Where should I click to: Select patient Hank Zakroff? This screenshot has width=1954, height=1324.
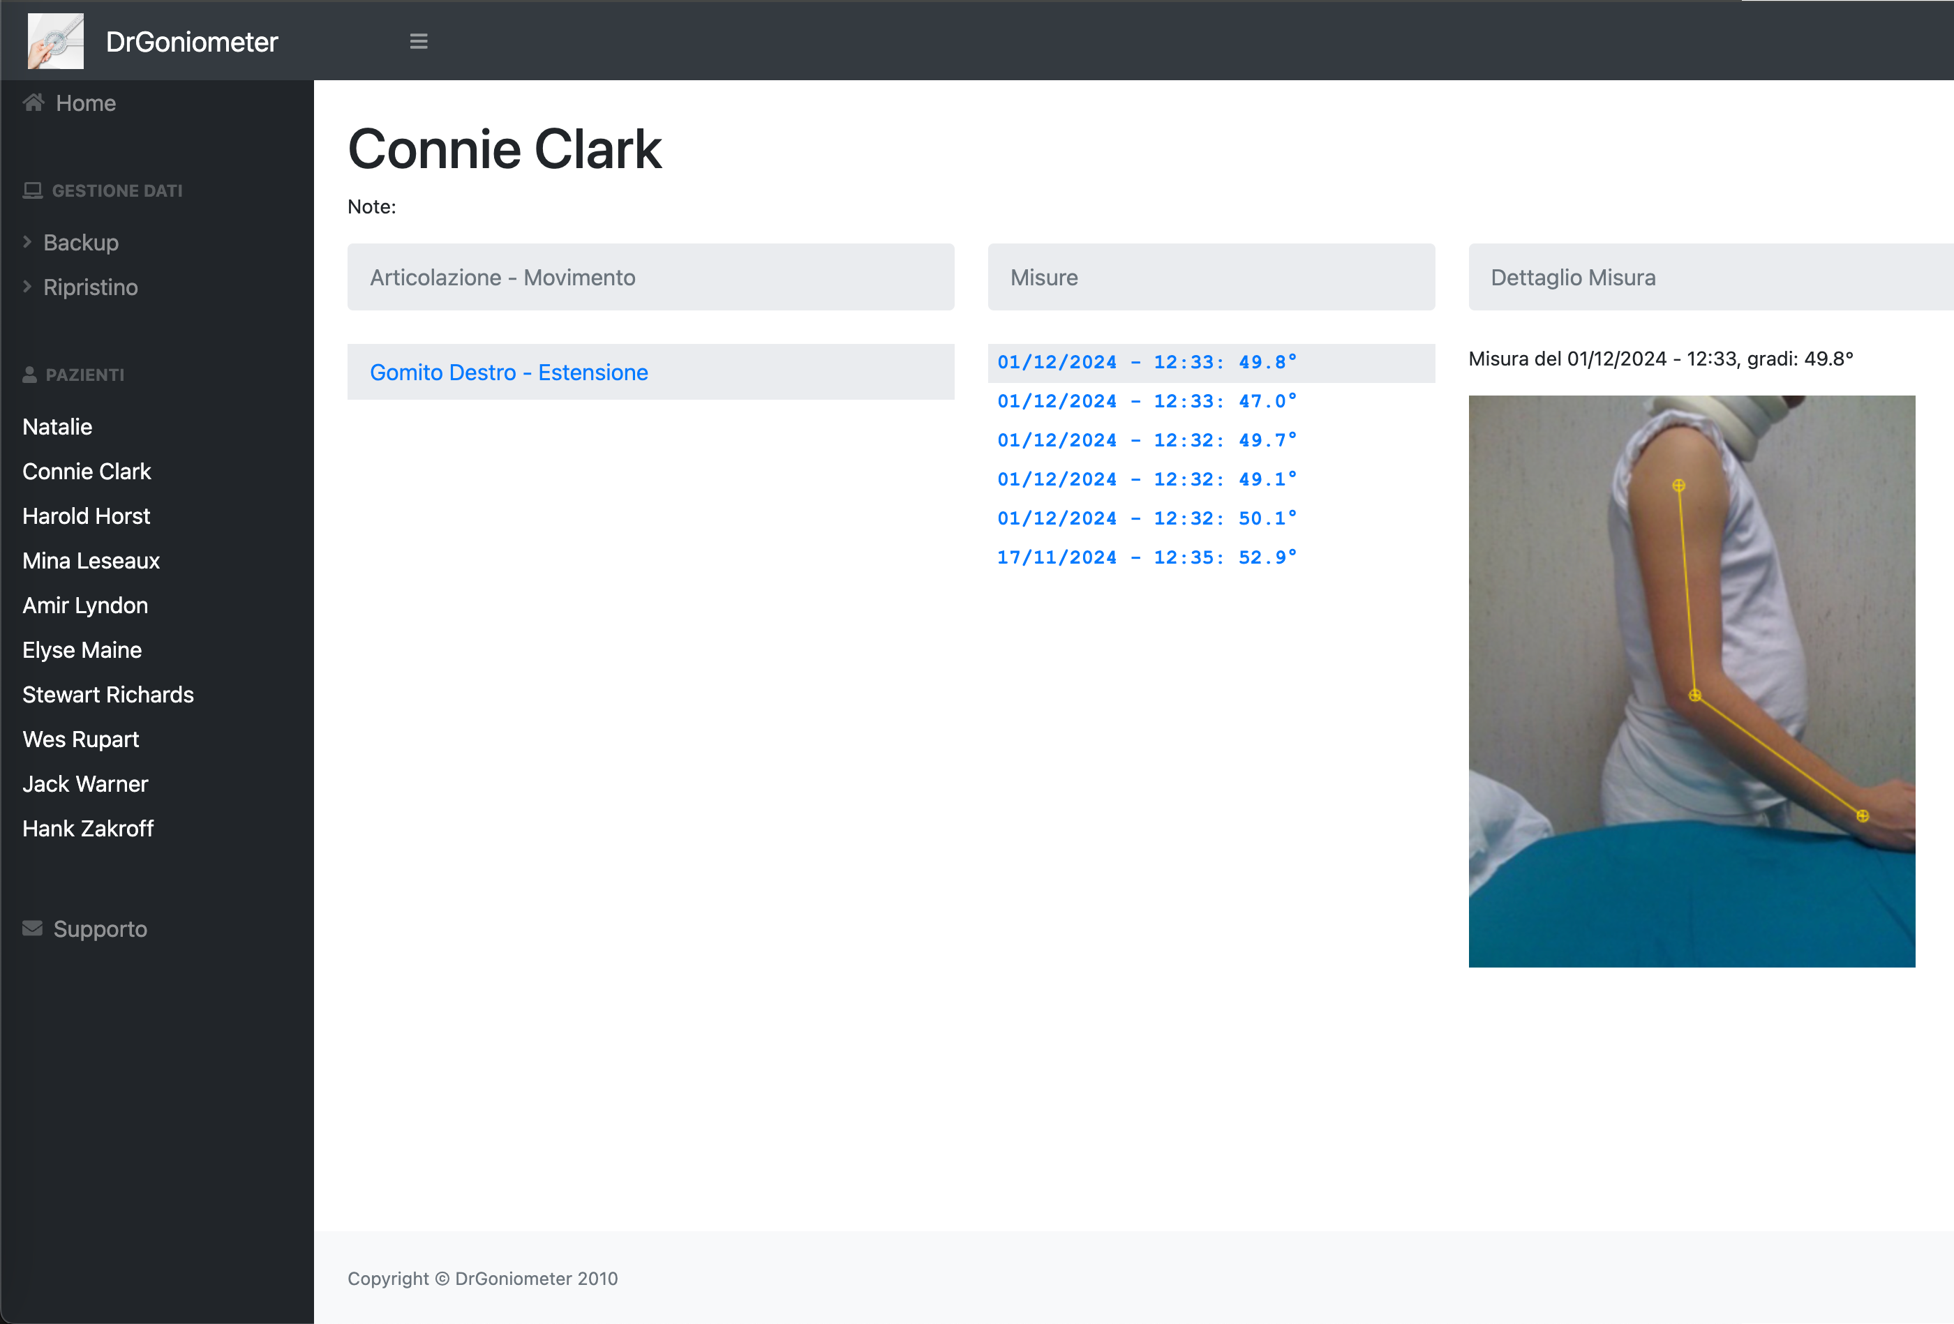87,827
